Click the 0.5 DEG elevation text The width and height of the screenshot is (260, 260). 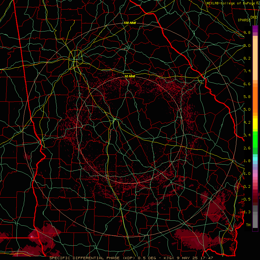click(147, 258)
